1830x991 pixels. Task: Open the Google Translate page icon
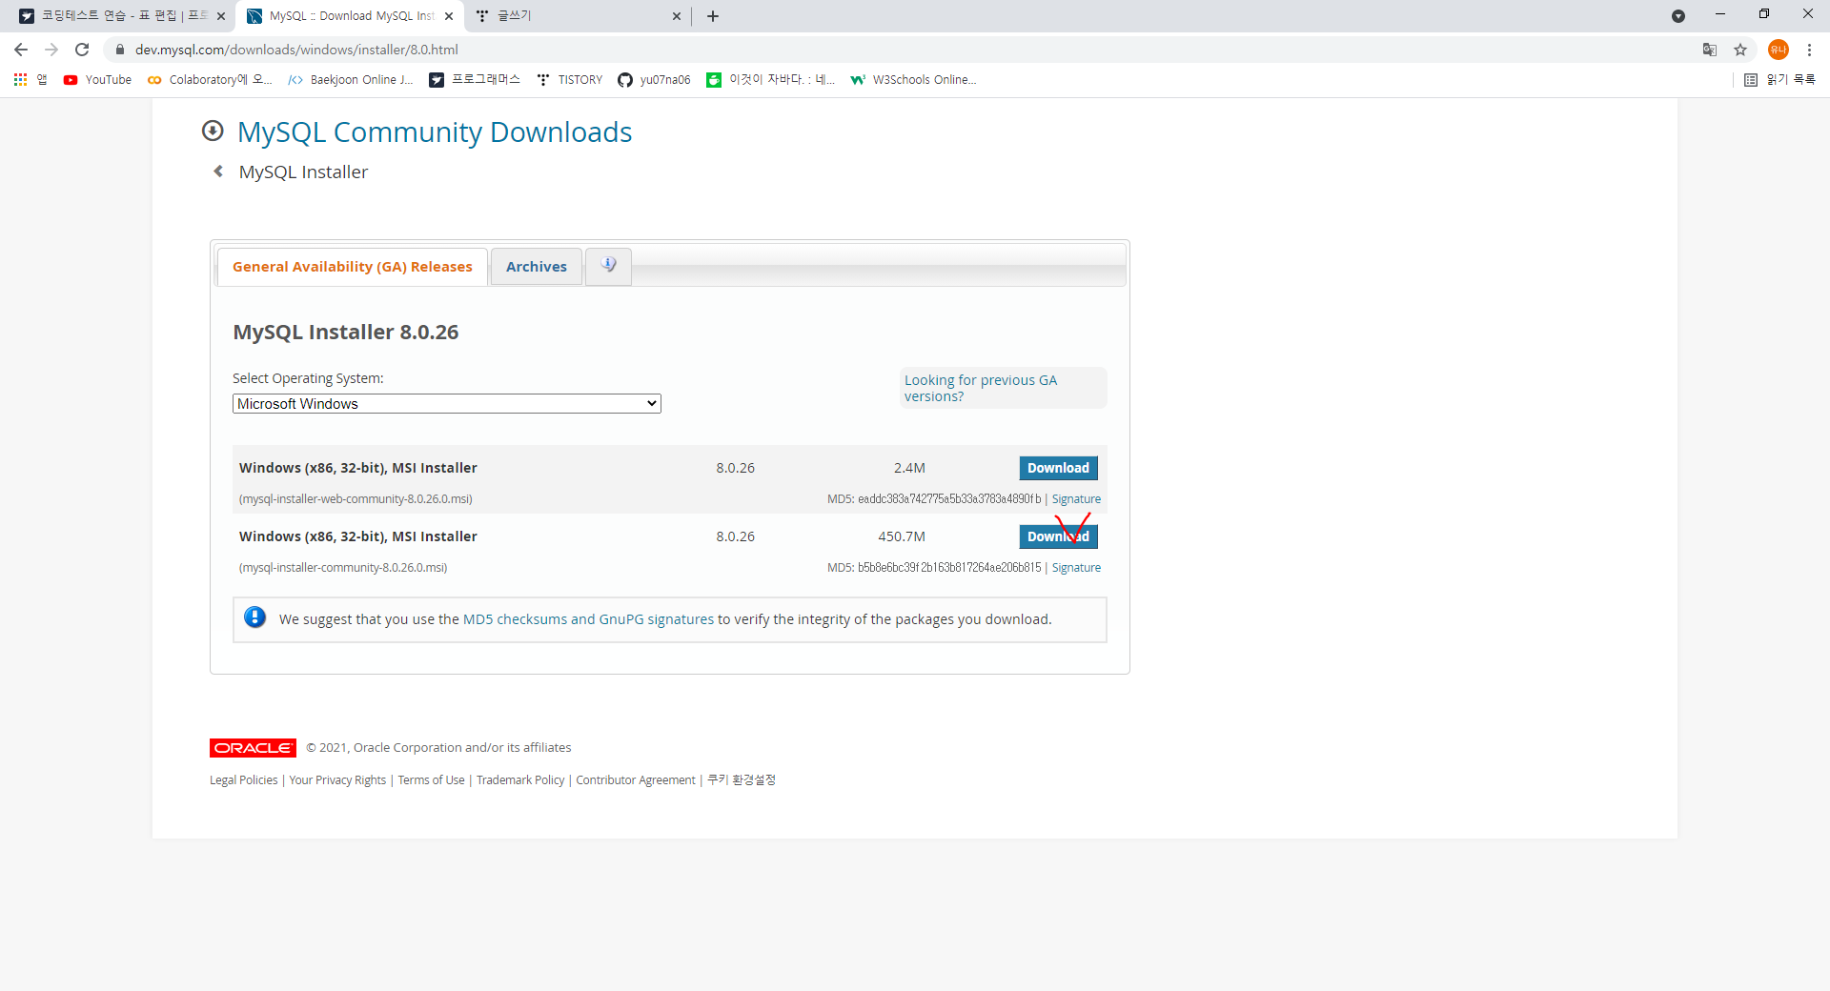point(1710,50)
